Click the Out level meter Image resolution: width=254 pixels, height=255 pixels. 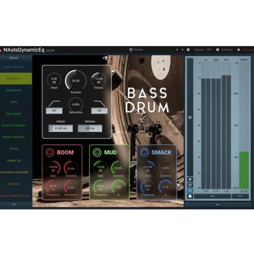click(226, 125)
